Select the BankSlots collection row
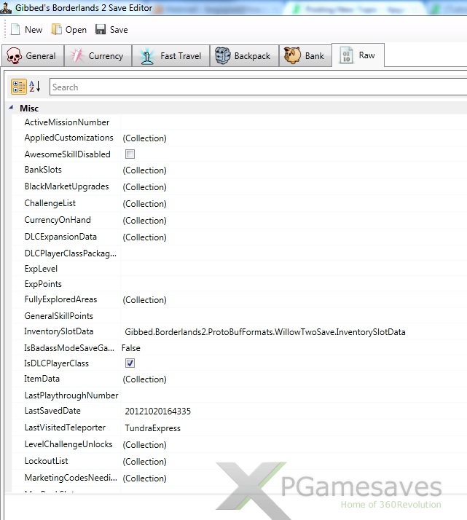The height and width of the screenshot is (520, 467). pyautogui.click(x=43, y=170)
